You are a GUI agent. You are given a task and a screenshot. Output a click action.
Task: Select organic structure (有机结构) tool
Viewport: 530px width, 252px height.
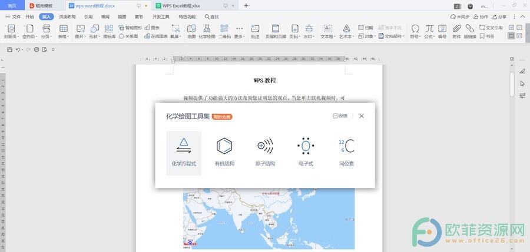pyautogui.click(x=224, y=153)
